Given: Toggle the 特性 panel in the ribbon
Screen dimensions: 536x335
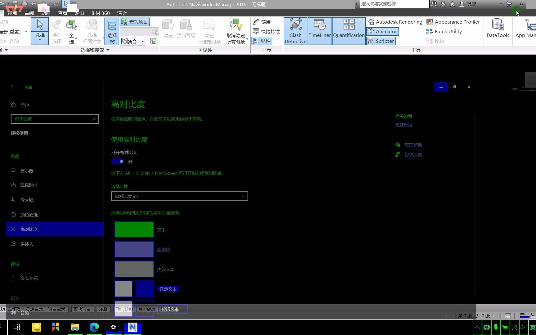Looking at the screenshot, I should (x=262, y=41).
